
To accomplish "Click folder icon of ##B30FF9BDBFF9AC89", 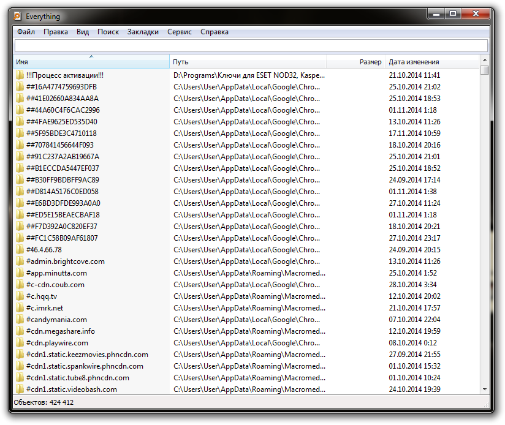I will [20, 180].
